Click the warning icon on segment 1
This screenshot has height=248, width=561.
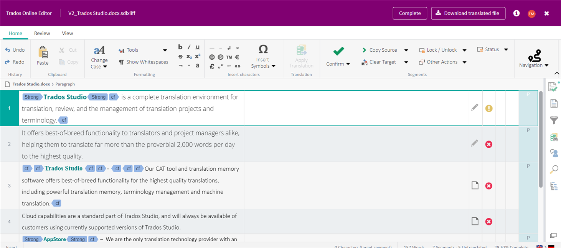tap(489, 108)
